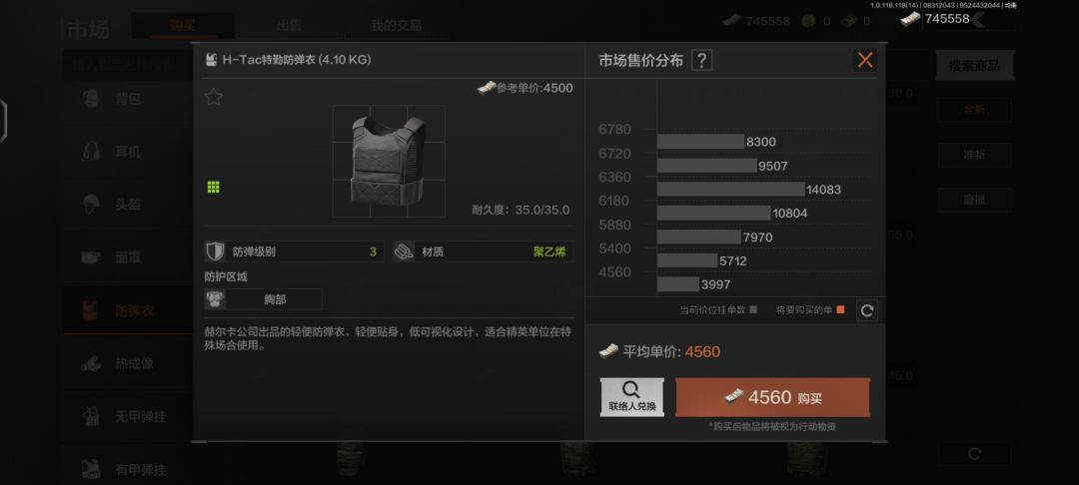
Task: Click the body armor vest thumbnail
Action: [388, 161]
